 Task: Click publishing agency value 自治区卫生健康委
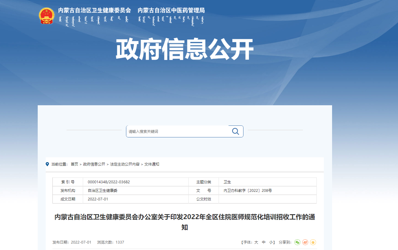click(x=102, y=191)
